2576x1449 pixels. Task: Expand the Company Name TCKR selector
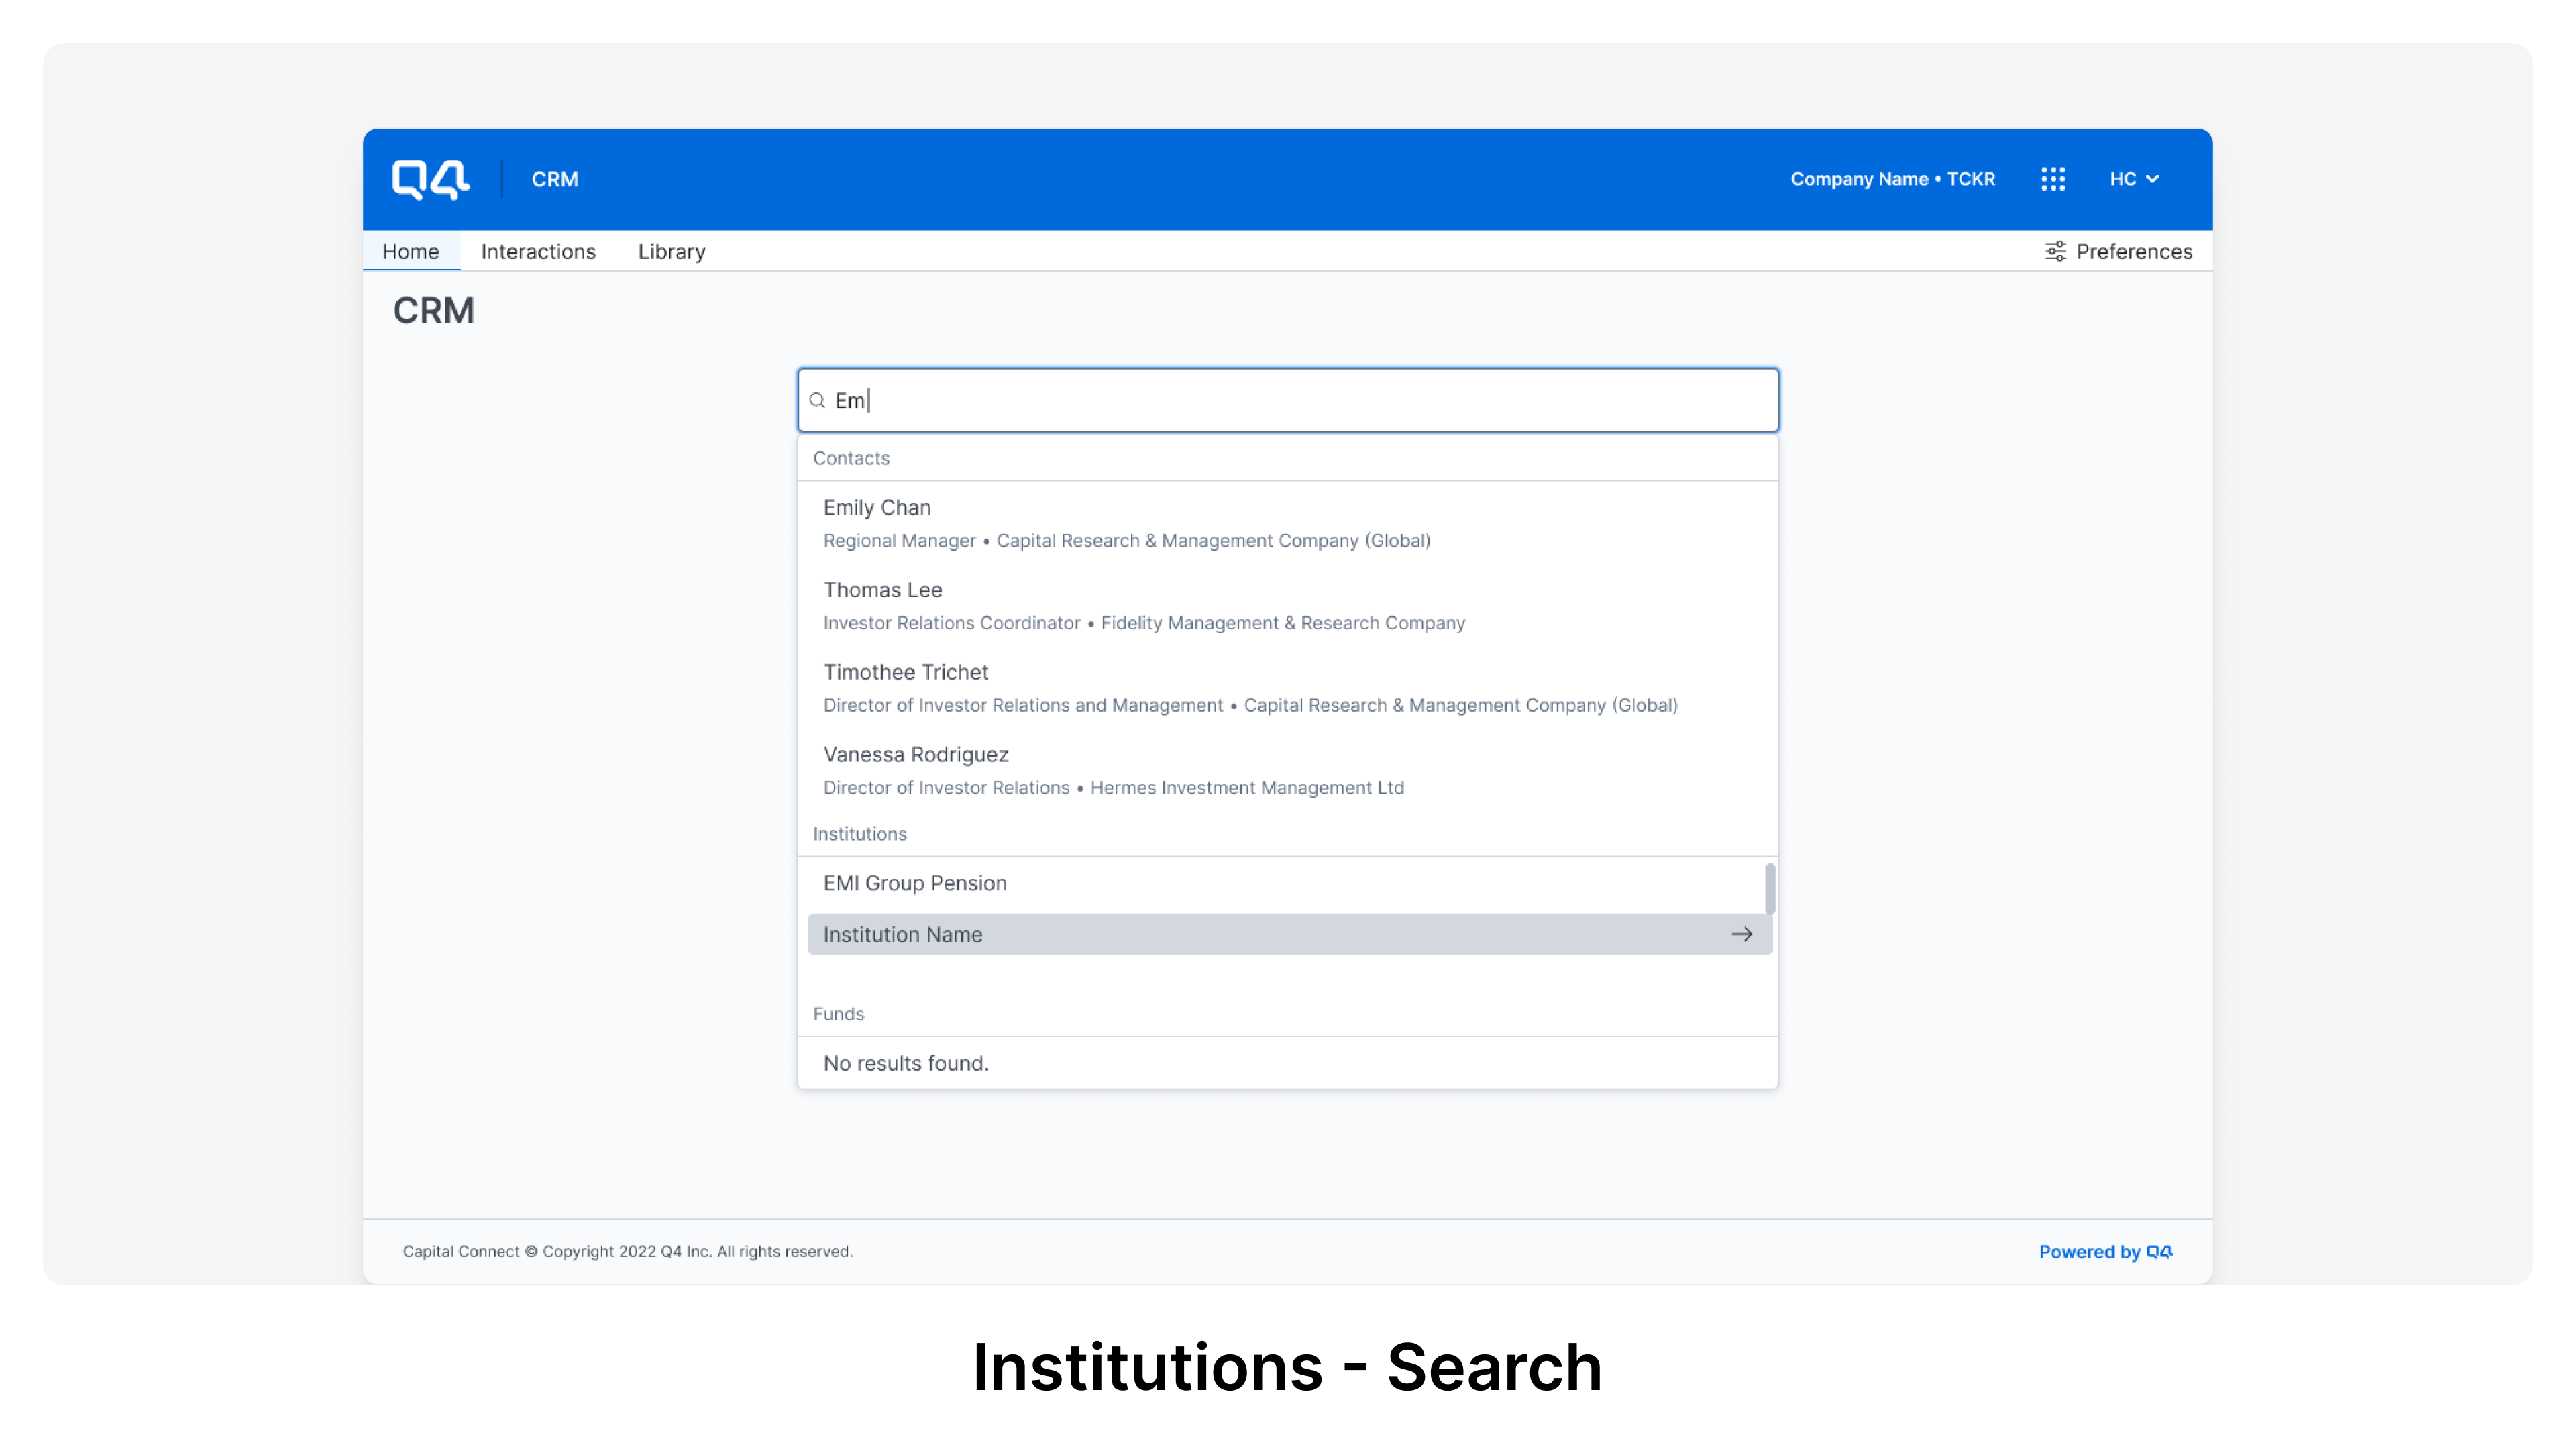(x=1893, y=179)
